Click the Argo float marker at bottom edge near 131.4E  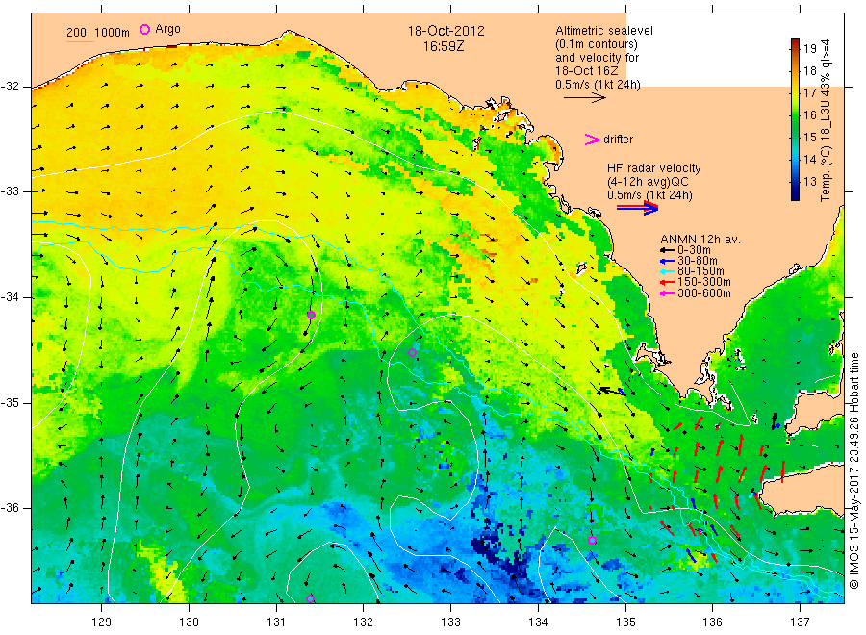tap(310, 599)
